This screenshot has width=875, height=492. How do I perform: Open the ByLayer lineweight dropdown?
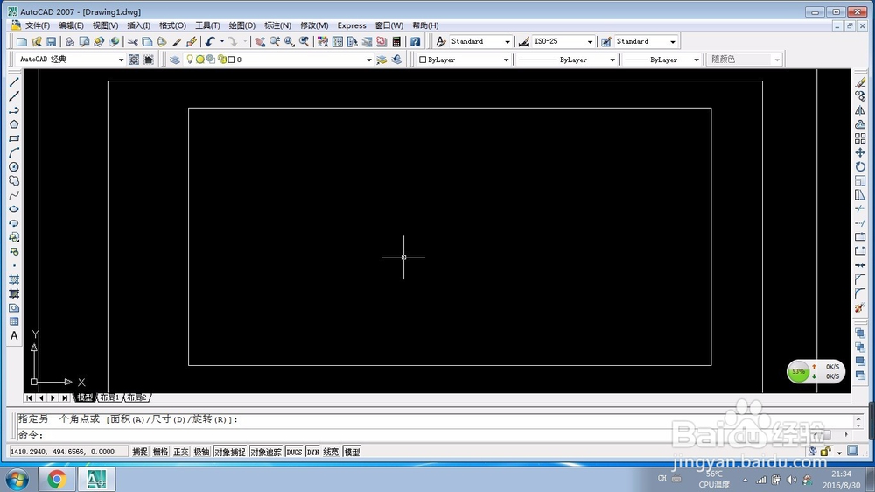[696, 60]
